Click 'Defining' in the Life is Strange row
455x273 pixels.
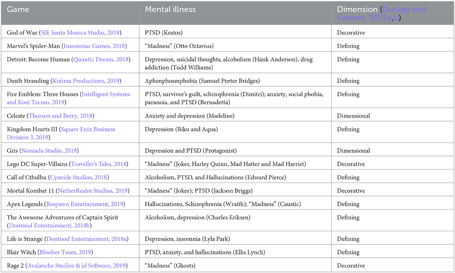click(x=348, y=239)
